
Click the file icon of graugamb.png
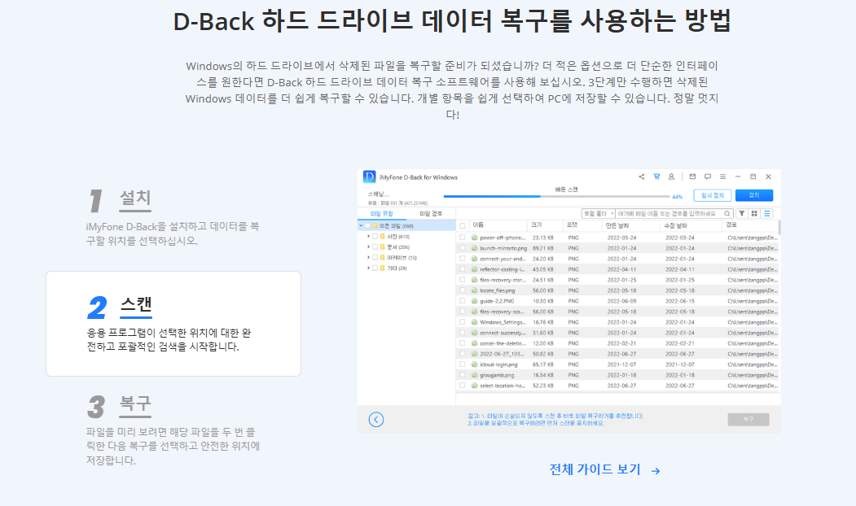click(x=474, y=375)
